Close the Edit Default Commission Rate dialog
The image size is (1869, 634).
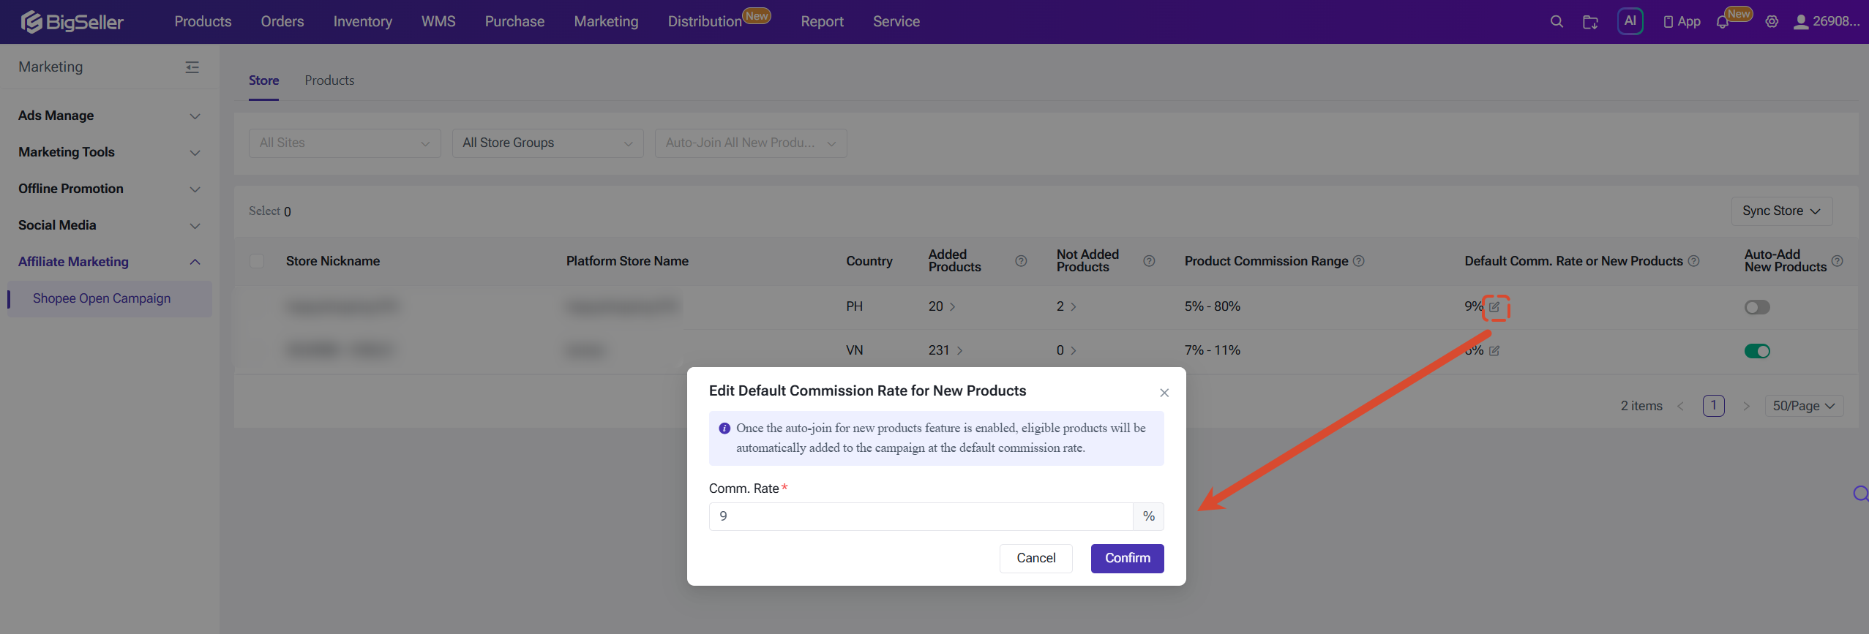(x=1164, y=393)
